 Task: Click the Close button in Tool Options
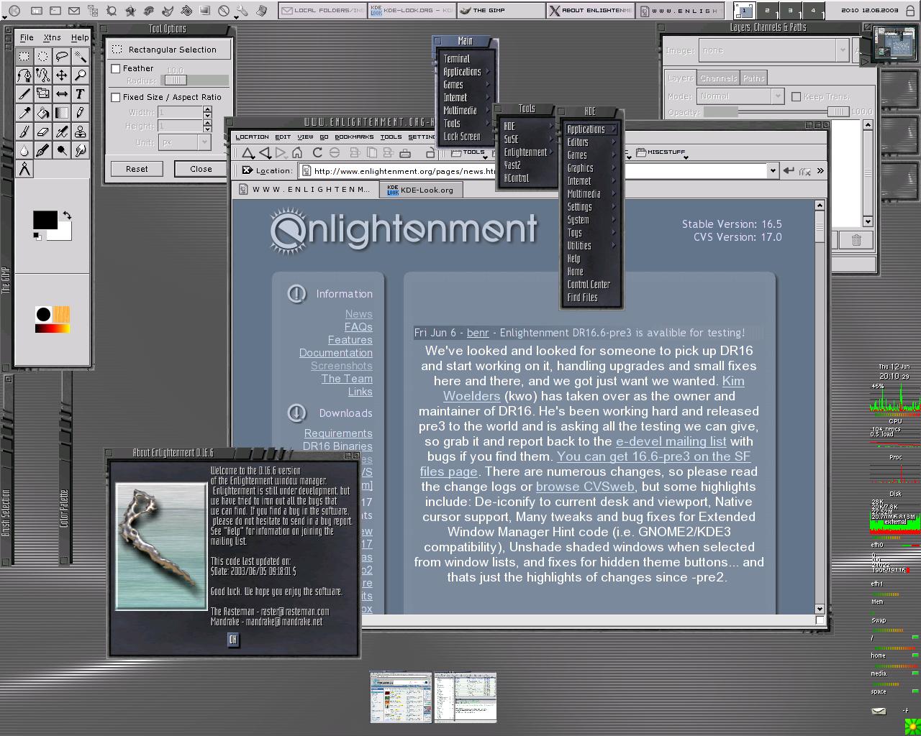tap(201, 169)
